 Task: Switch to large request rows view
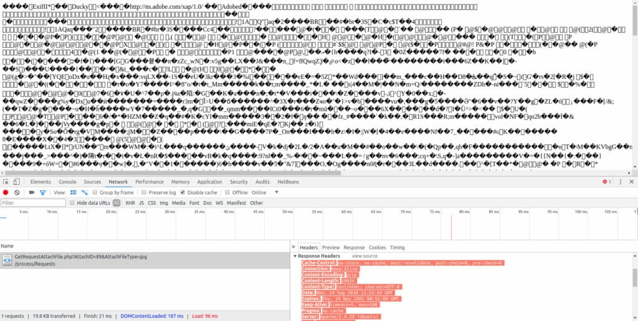click(x=74, y=192)
